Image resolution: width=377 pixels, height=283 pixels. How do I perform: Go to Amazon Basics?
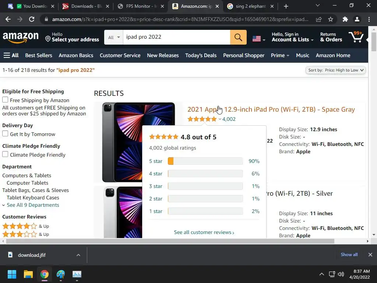(76, 55)
